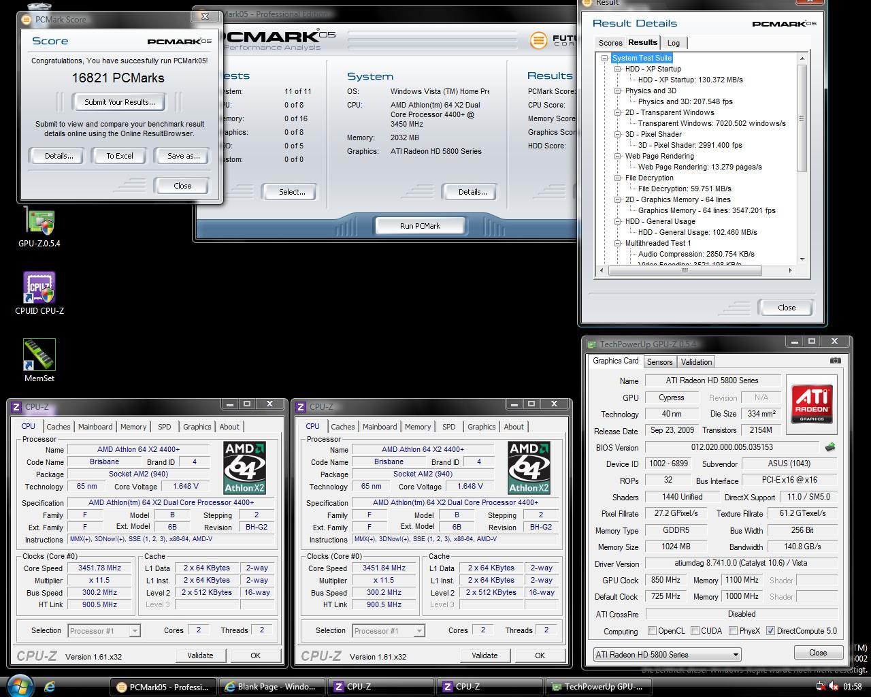The width and height of the screenshot is (871, 697).
Task: Collapse the File Decryption node
Action: tap(618, 178)
